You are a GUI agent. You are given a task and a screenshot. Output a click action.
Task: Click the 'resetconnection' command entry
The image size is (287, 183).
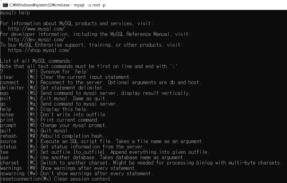pyautogui.click(x=20, y=179)
